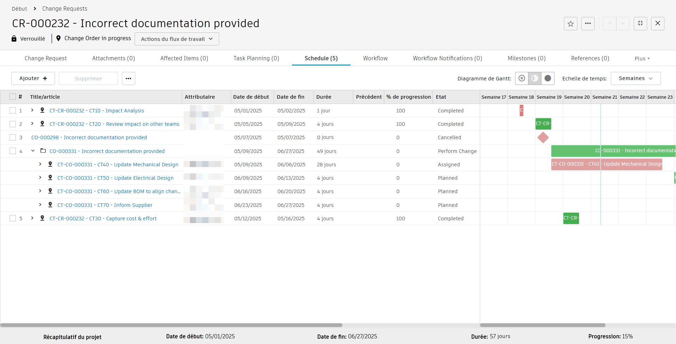Image resolution: width=676 pixels, height=344 pixels.
Task: Open the CT10 - Impact Analysis link
Action: point(97,111)
